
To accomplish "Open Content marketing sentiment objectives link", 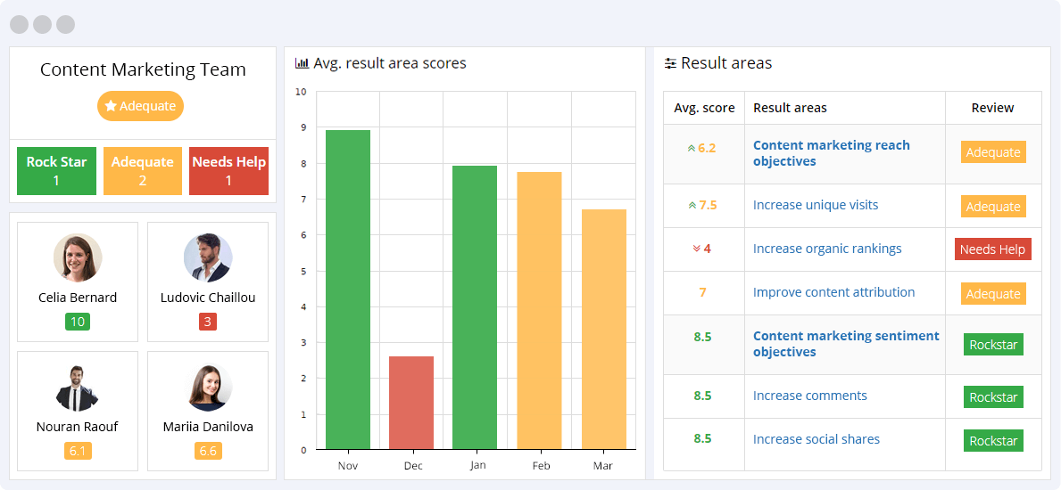I will click(x=845, y=344).
